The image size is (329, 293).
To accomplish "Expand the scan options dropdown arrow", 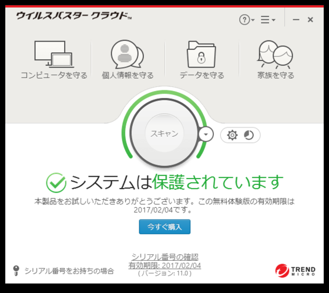I will coord(206,134).
